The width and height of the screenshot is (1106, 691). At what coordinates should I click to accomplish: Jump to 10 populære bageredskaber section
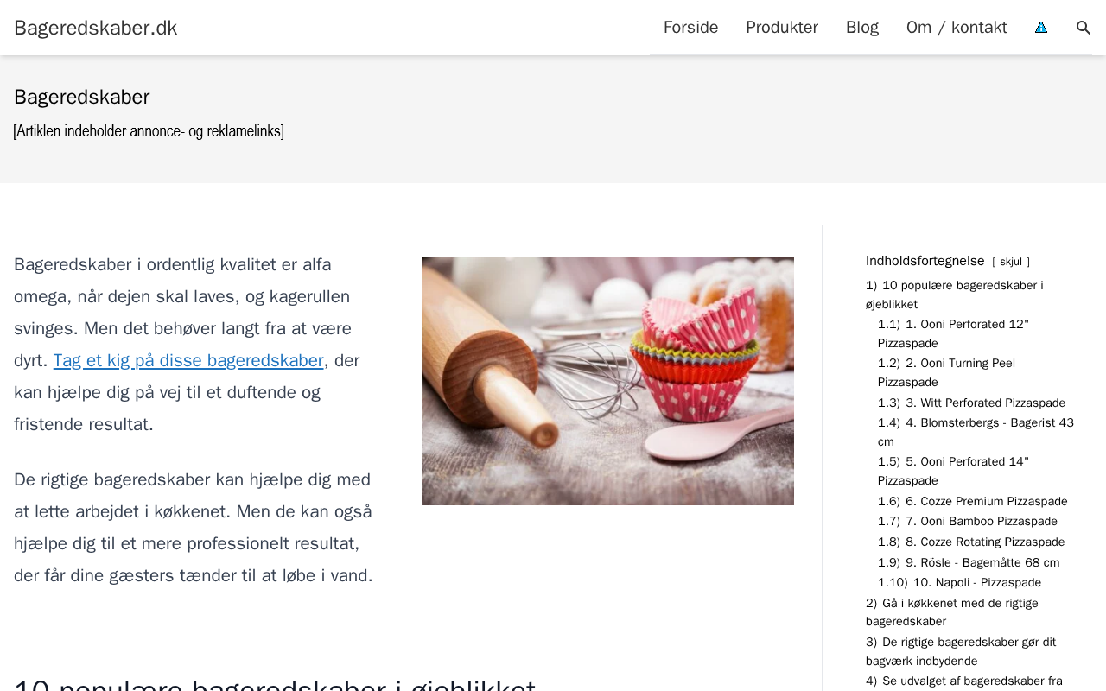click(955, 295)
